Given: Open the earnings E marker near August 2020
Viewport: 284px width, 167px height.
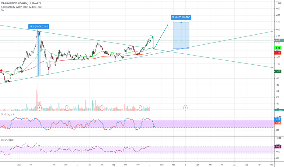Looking at the screenshot, I should pos(102,108).
